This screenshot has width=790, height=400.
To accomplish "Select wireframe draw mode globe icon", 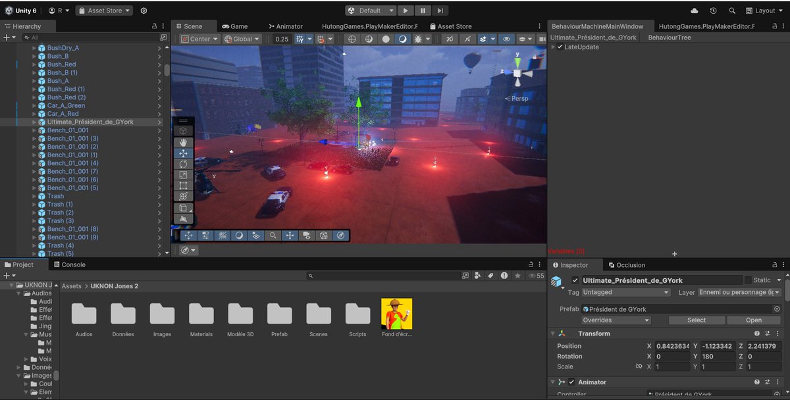I will (352, 39).
